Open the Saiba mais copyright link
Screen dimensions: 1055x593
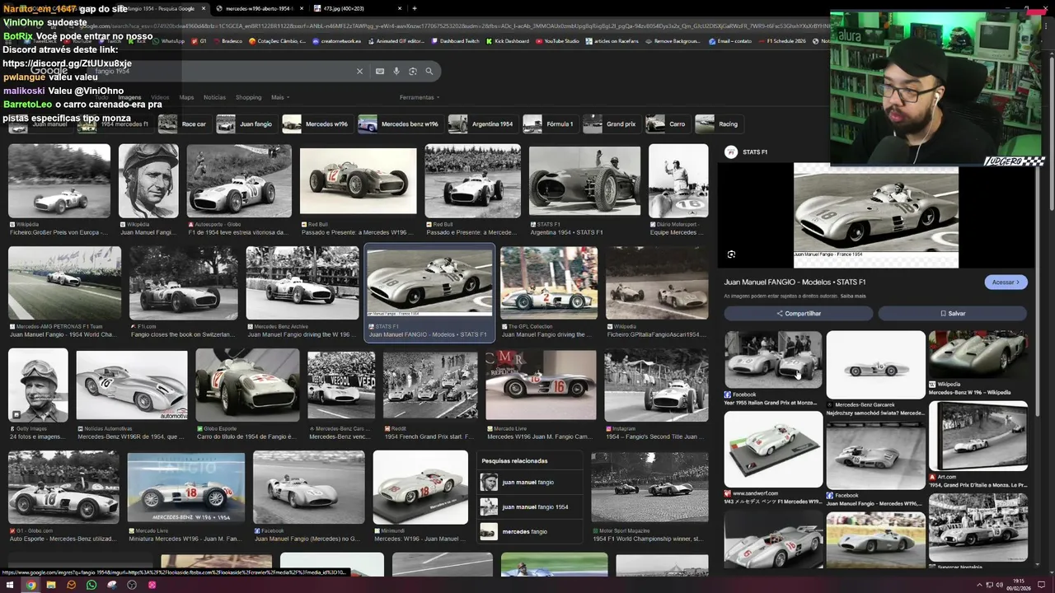853,296
